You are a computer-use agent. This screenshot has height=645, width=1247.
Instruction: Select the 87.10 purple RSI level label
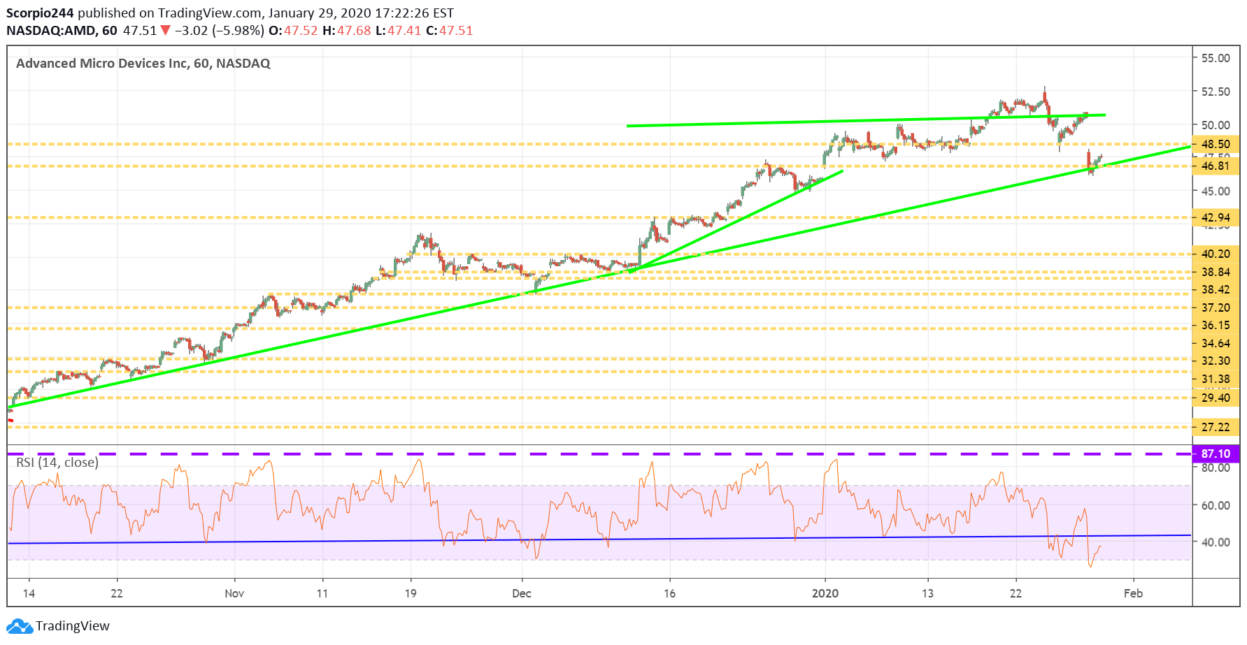(x=1216, y=454)
